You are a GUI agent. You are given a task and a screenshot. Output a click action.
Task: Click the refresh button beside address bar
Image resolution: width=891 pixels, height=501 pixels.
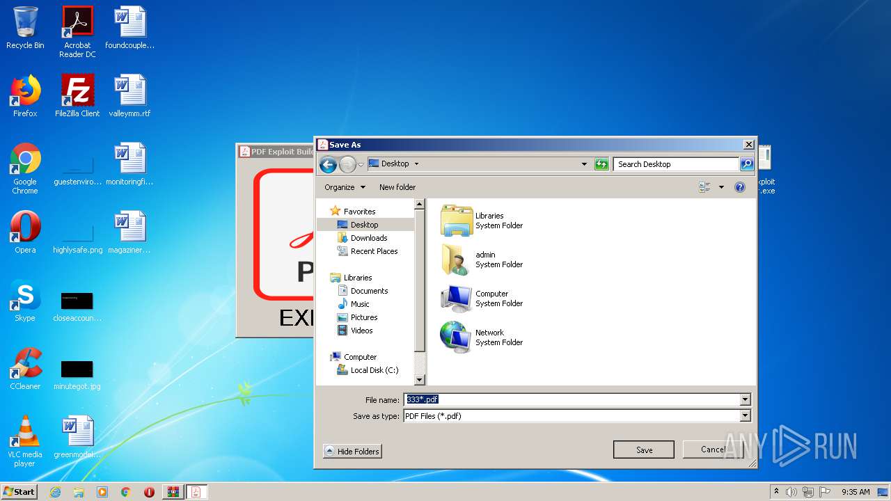click(601, 164)
